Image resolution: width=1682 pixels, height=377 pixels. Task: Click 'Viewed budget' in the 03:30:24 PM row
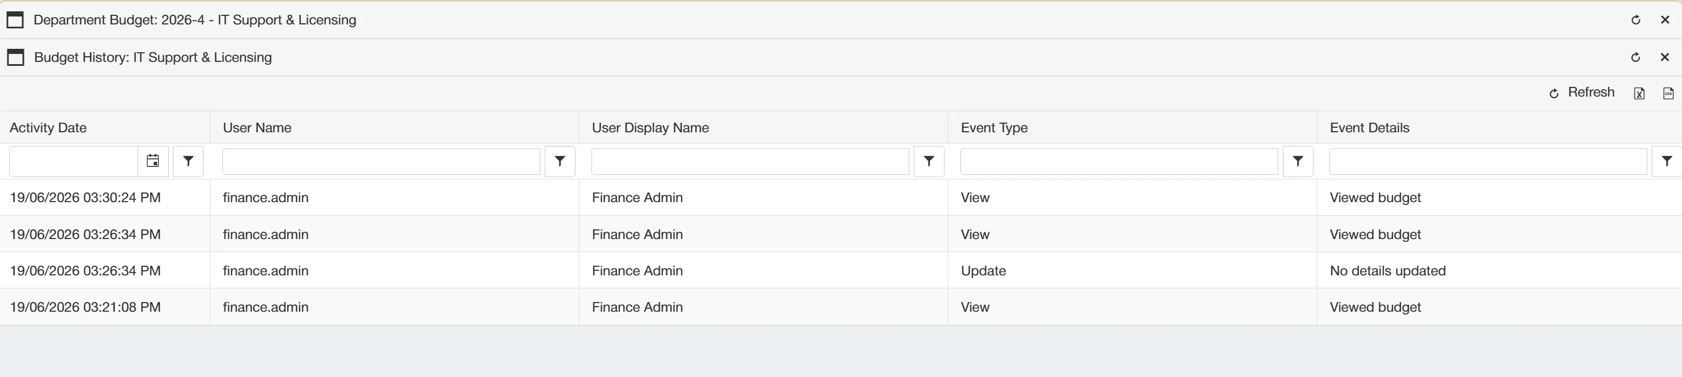[1375, 198]
